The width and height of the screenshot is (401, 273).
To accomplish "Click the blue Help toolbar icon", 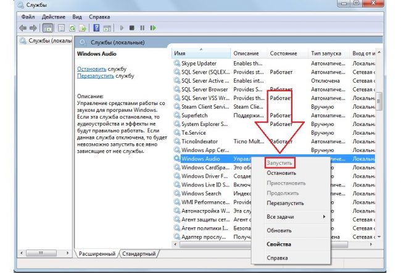I will click(97, 28).
